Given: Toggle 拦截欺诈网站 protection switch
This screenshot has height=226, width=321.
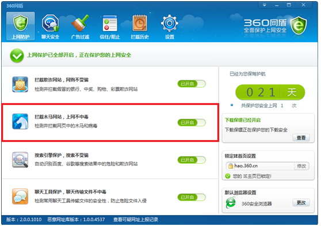Looking at the screenshot, I should click(192, 84).
